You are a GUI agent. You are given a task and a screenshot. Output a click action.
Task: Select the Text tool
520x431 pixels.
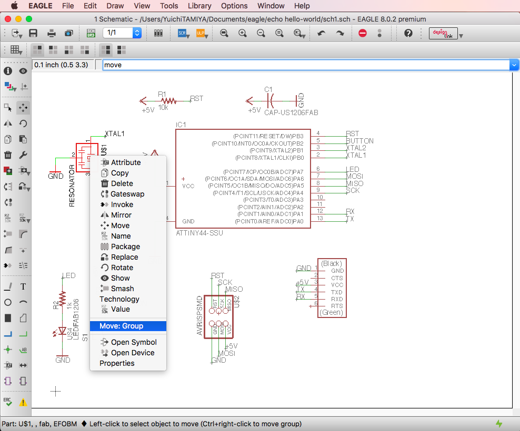(23, 286)
